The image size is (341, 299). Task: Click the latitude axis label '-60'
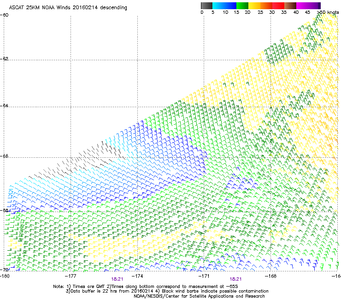[4, 15]
